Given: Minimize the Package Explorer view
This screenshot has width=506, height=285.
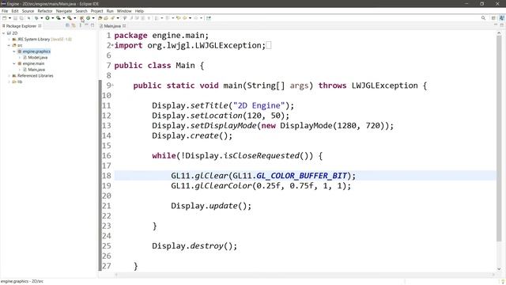Looking at the screenshot, I should (86, 25).
